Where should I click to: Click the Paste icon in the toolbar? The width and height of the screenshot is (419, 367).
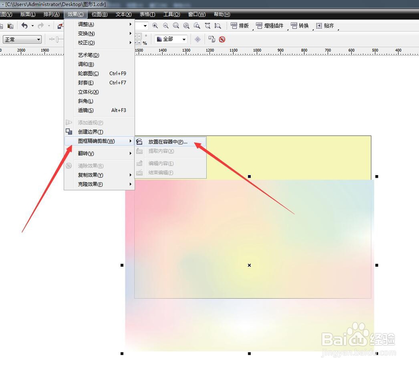(10, 25)
